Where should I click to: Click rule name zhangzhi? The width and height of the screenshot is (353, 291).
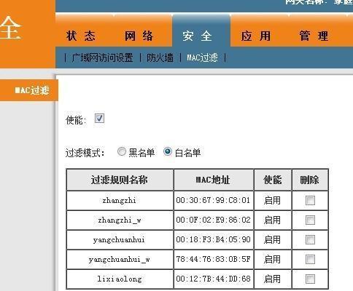pos(119,201)
